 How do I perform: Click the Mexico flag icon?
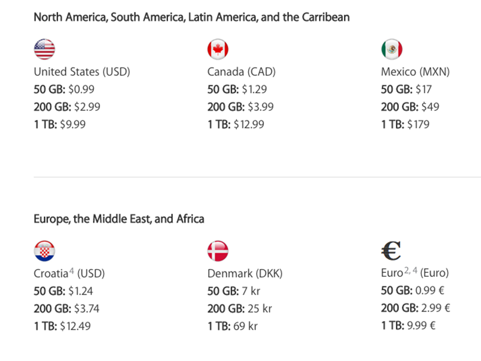(391, 49)
